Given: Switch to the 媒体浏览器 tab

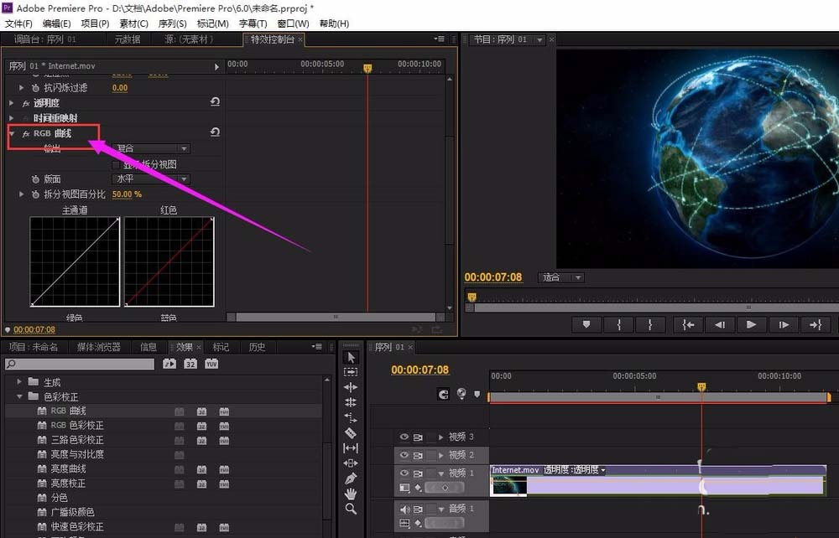Looking at the screenshot, I should [98, 347].
